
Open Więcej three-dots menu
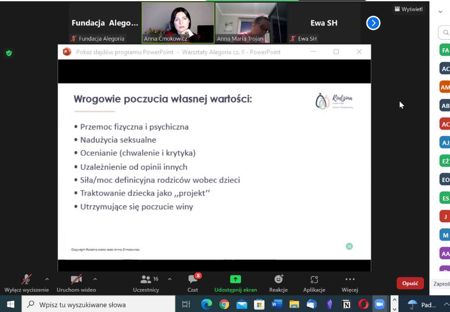(x=349, y=279)
